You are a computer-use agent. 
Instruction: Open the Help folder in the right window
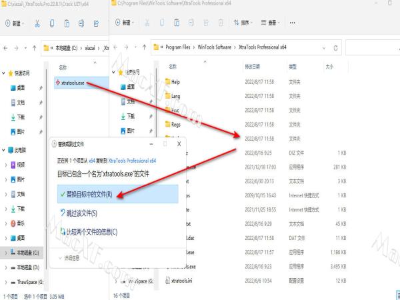click(x=173, y=82)
